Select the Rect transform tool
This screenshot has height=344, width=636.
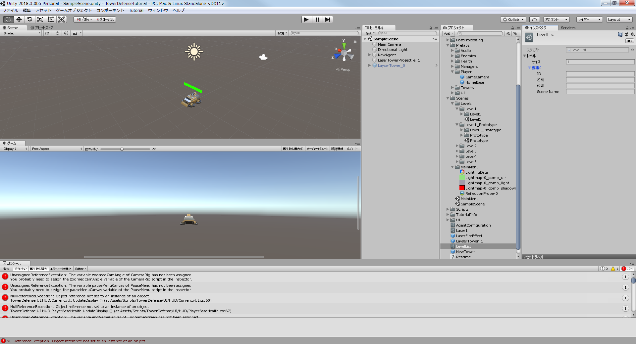51,20
